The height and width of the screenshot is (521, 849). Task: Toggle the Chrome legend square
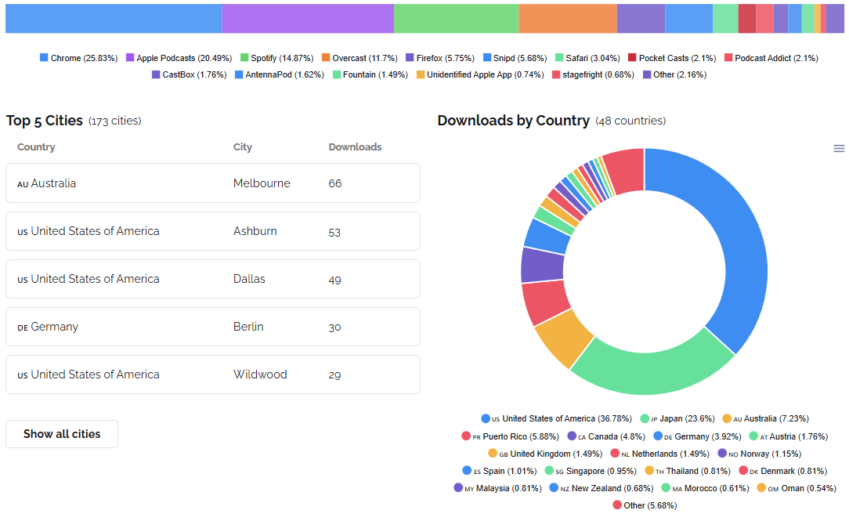pos(44,57)
